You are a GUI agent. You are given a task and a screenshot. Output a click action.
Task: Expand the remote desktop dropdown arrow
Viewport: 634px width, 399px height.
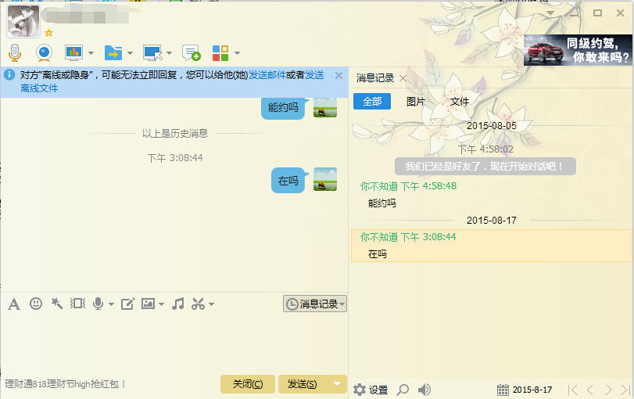170,53
